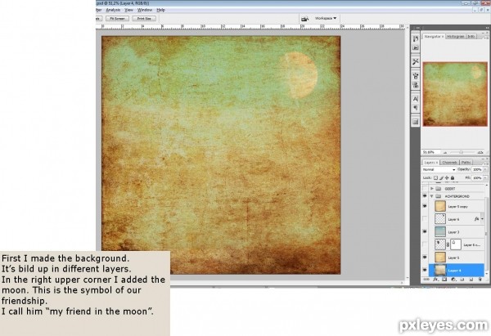Open the Layer Comps panel icon
Image resolution: width=491 pixels, height=336 pixels.
(x=416, y=122)
